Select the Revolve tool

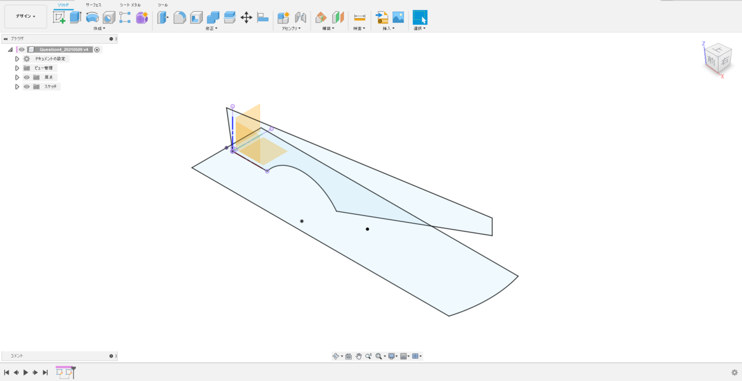pyautogui.click(x=92, y=17)
